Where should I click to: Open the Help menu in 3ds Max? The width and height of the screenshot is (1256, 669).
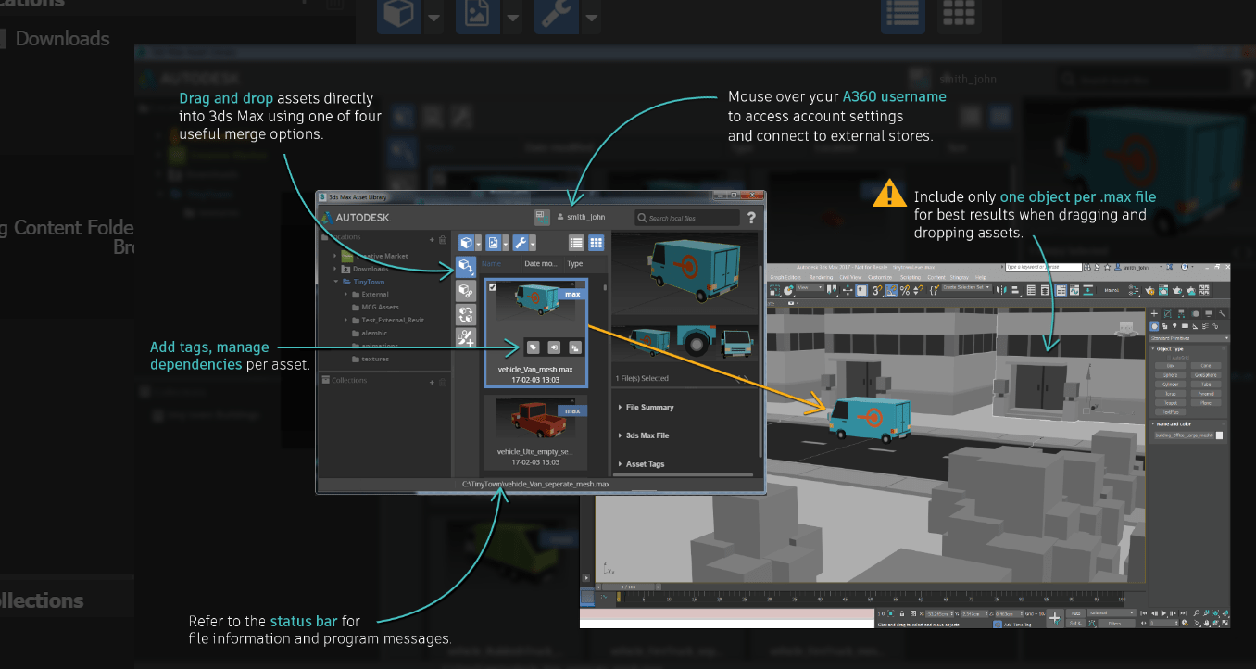point(981,277)
